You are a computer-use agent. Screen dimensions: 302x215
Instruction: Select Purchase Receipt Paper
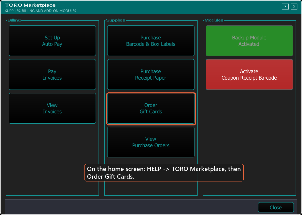coord(151,74)
